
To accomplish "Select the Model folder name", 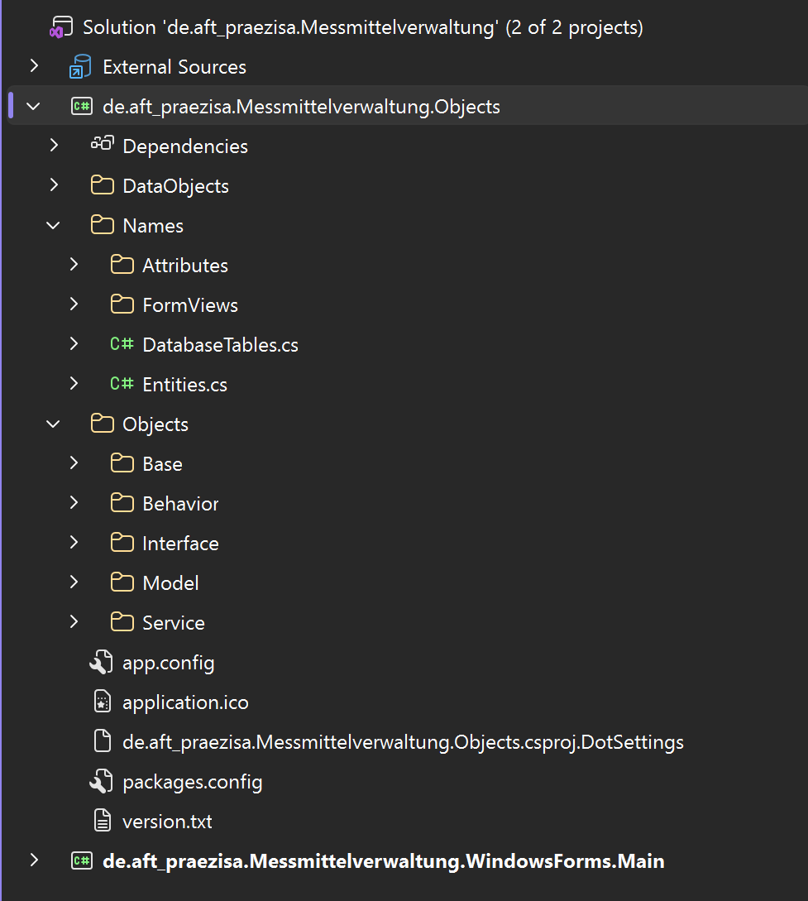I will 170,582.
